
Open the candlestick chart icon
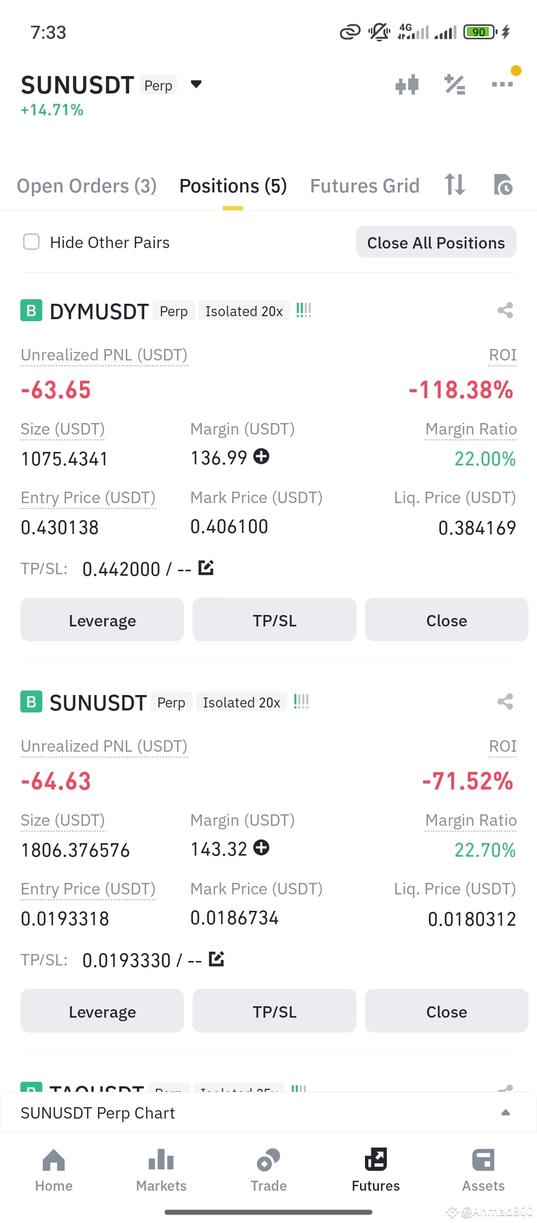click(x=407, y=85)
